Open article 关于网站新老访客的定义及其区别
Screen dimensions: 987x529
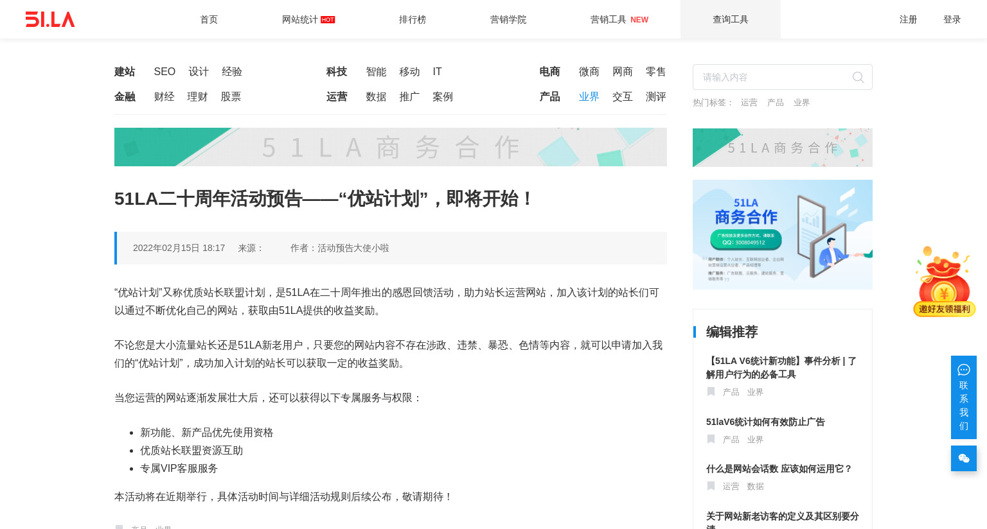783,520
